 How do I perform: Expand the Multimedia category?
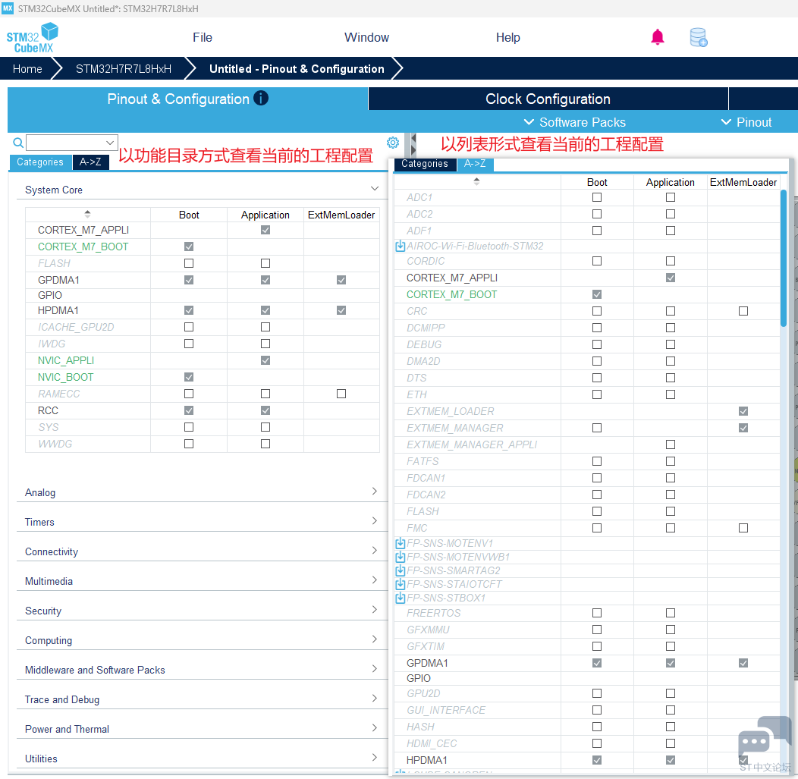[375, 580]
